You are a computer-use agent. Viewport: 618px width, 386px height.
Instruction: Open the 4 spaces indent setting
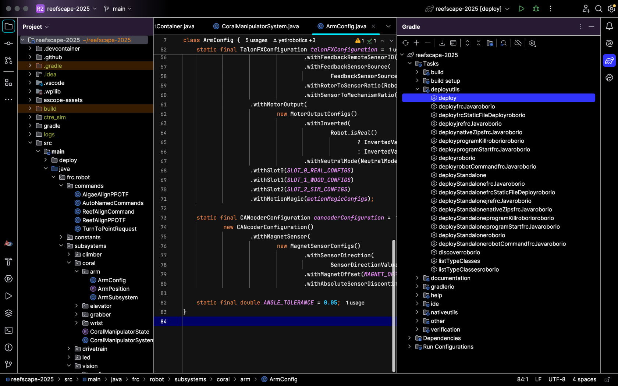pos(584,379)
